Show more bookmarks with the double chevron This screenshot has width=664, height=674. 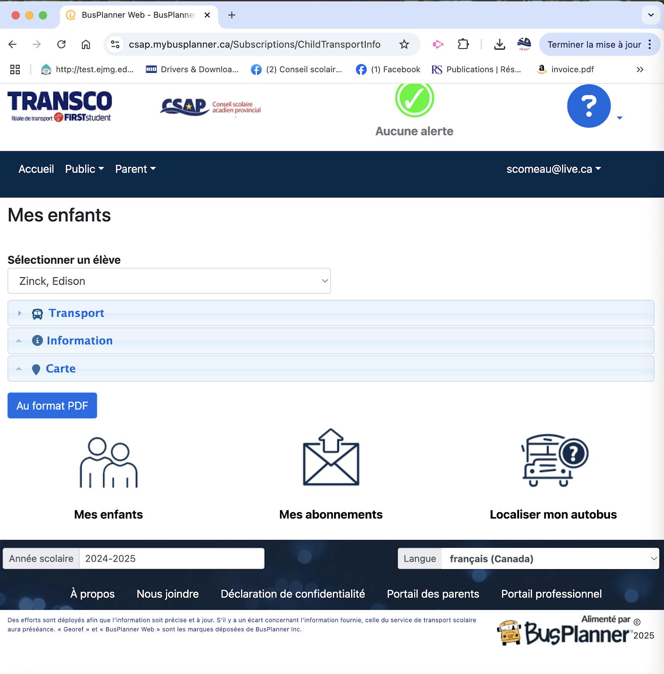tap(640, 70)
